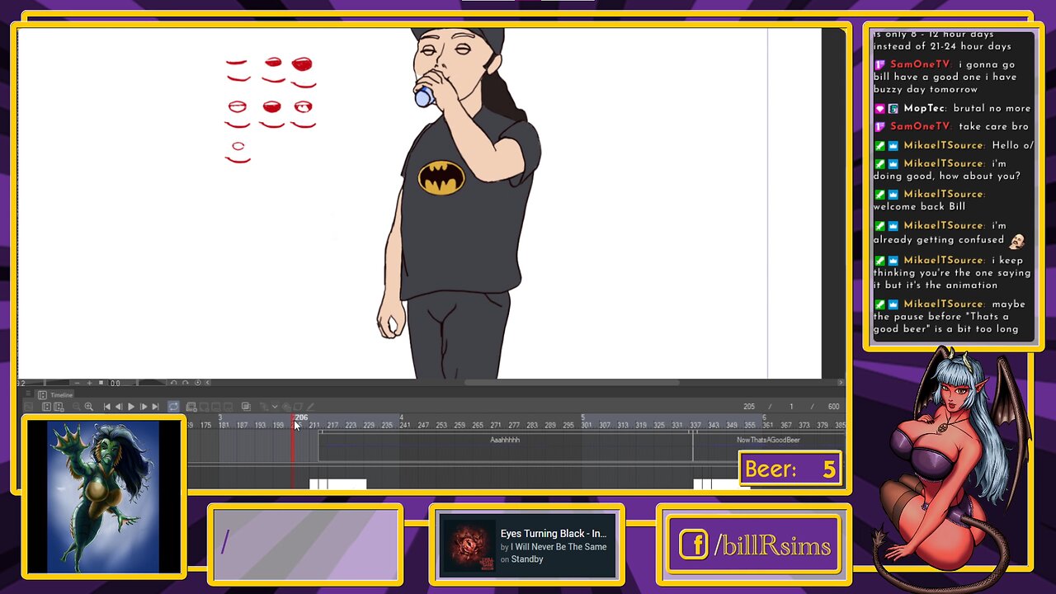Click the canvas scroll-right arrow
The image size is (1056, 594).
[841, 383]
